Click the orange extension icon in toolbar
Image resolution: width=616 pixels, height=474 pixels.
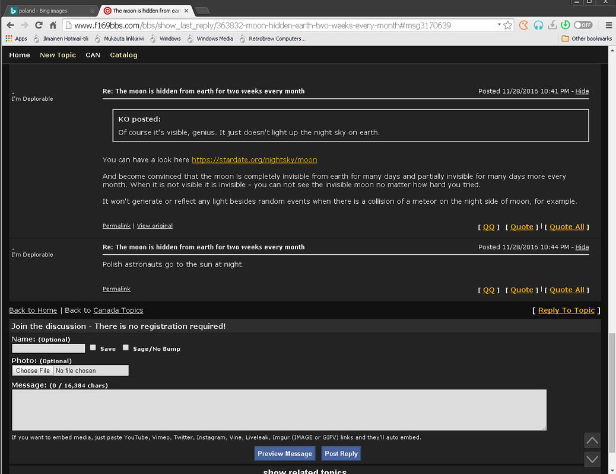click(523, 25)
